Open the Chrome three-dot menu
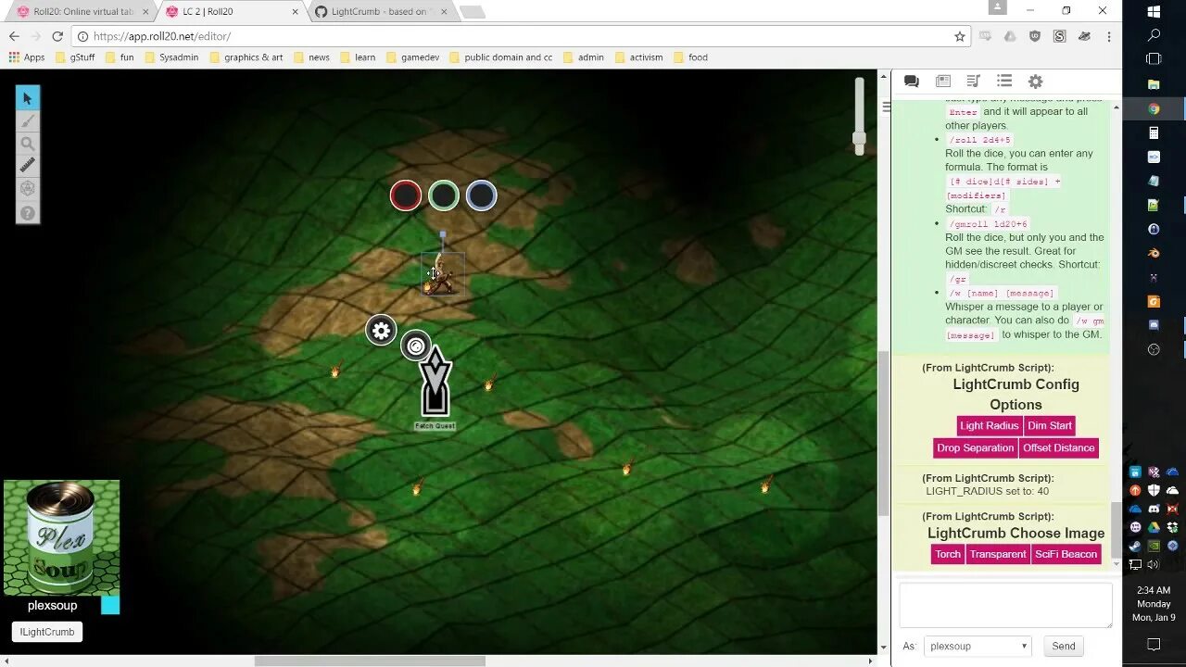 pos(1108,36)
